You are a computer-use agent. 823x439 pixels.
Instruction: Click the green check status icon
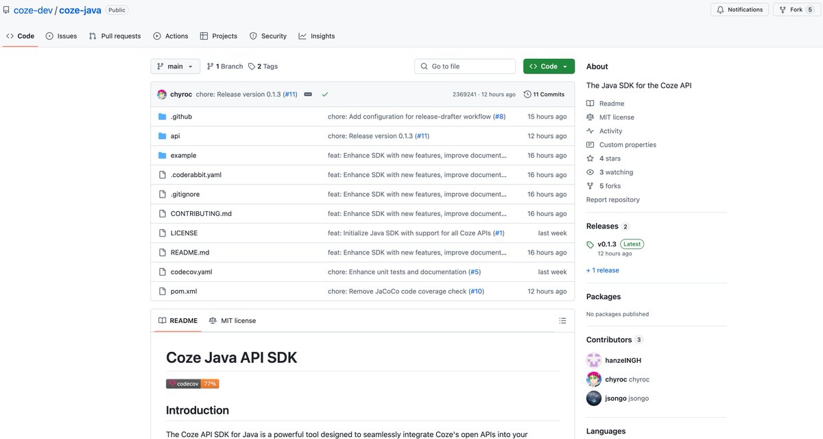tap(324, 94)
